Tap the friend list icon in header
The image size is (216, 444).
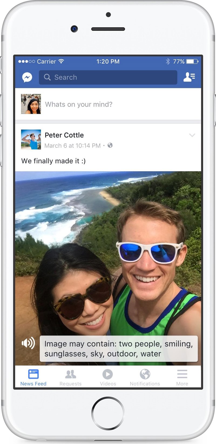[189, 77]
